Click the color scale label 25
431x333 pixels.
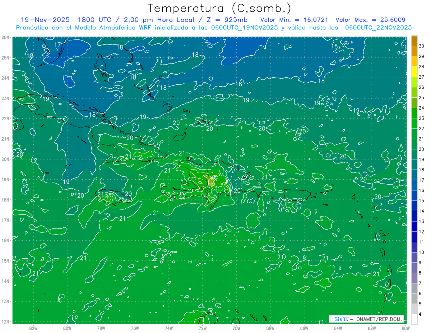(421, 97)
